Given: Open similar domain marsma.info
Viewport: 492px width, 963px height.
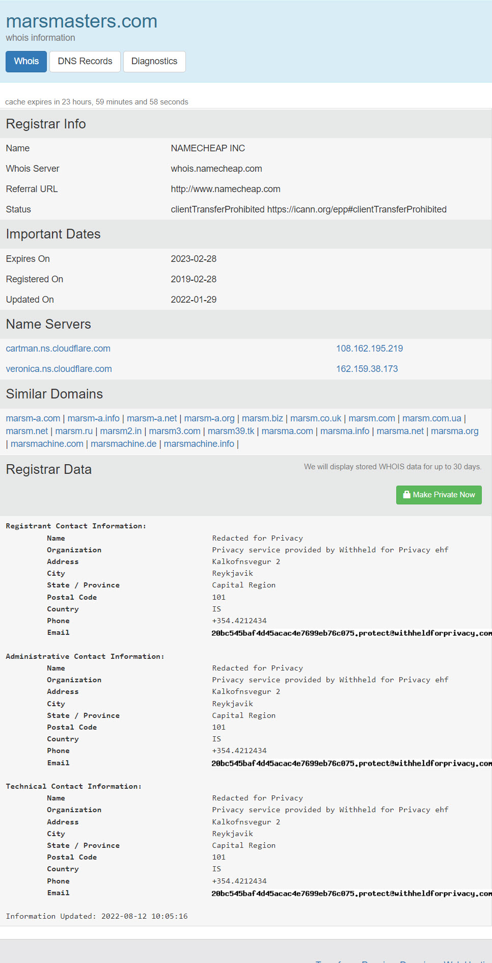Looking at the screenshot, I should 345,431.
